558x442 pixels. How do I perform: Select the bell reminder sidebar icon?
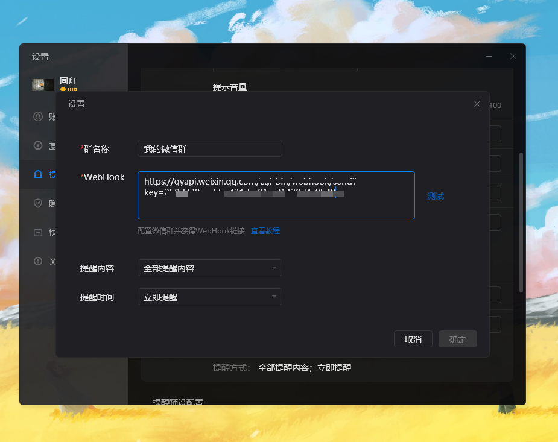(x=38, y=175)
